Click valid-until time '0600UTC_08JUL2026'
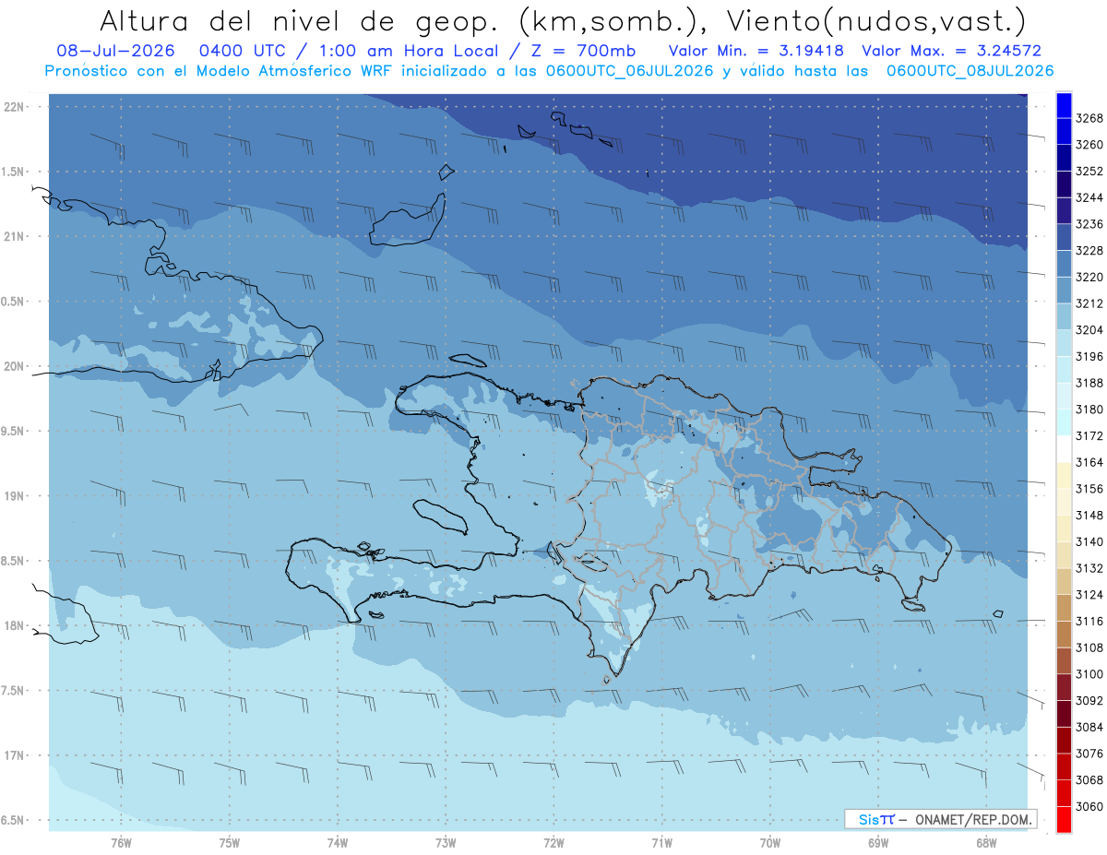The width and height of the screenshot is (1107, 855). (970, 71)
